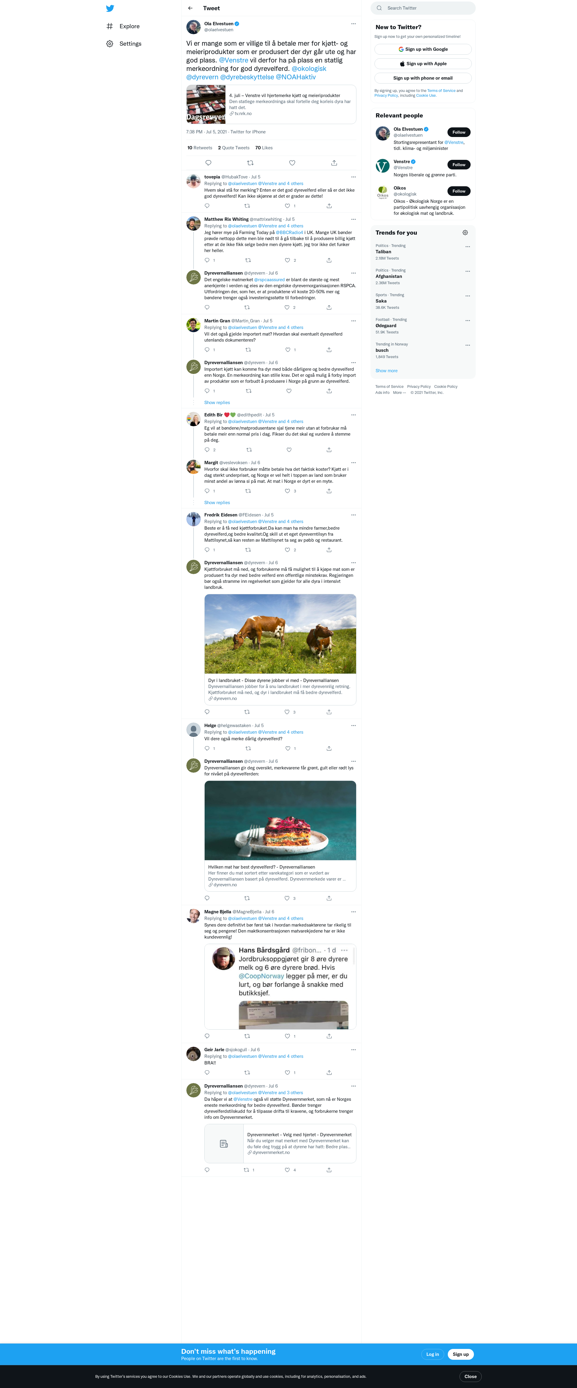577x1388 pixels.
Task: Open trends settings gear icon
Action: click(465, 233)
